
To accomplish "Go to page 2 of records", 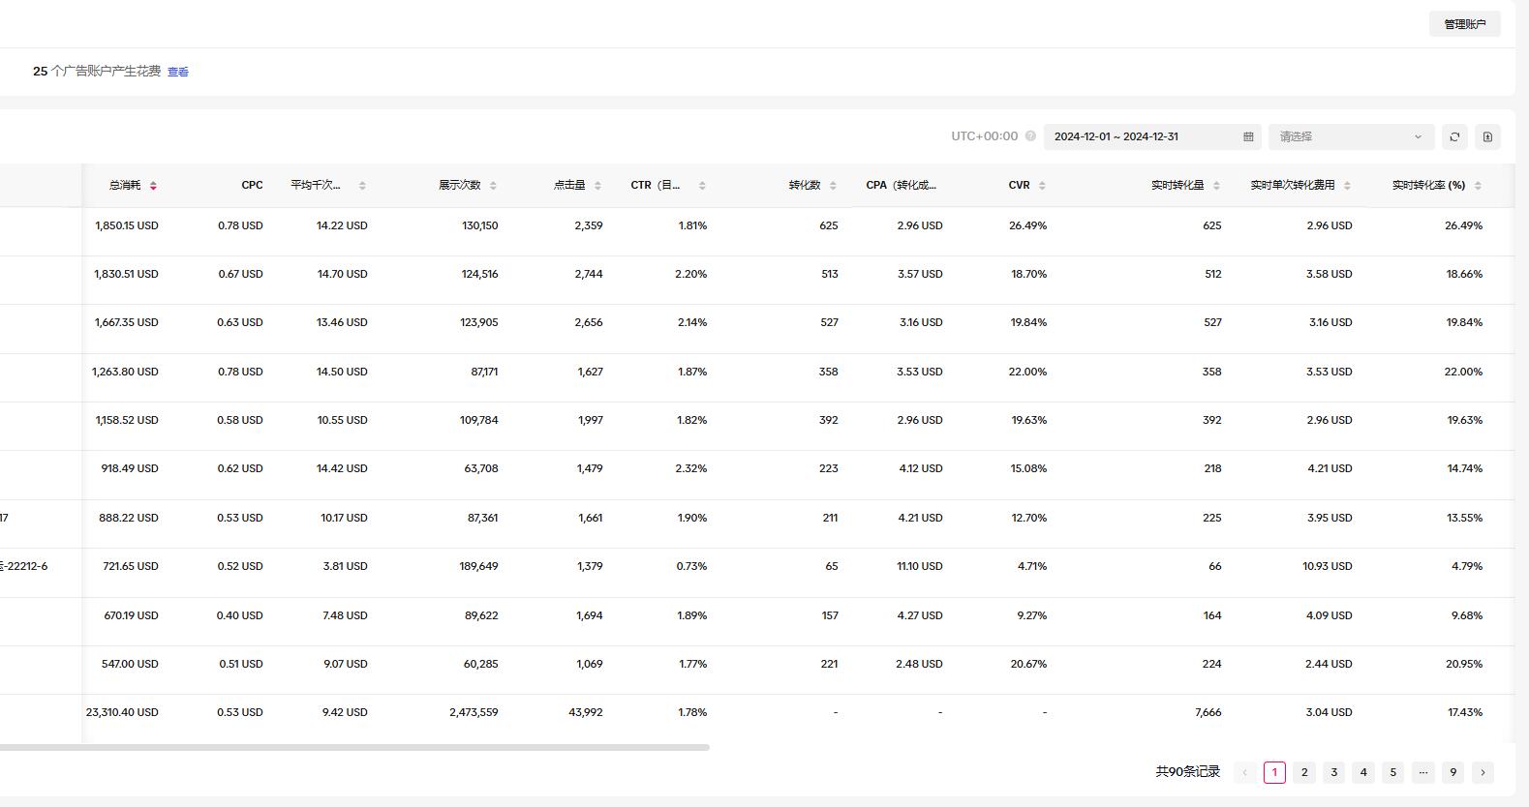I will click(1304, 772).
